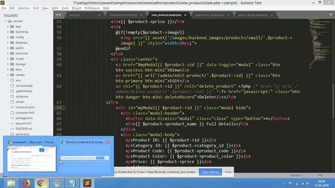Screen dimensions: 335x188
Task: Open the Preferences menu
Action: [x=92, y=8]
